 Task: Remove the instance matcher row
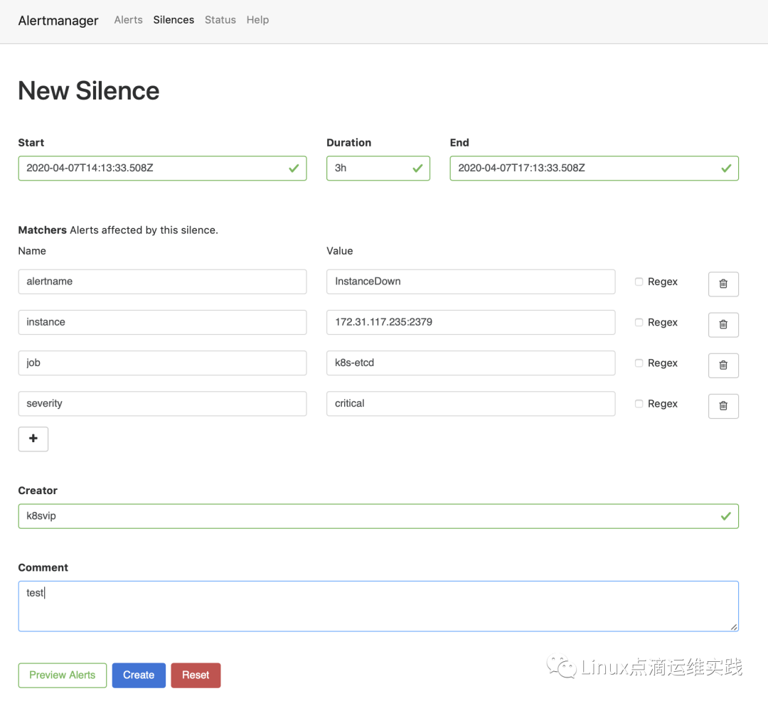tap(723, 324)
